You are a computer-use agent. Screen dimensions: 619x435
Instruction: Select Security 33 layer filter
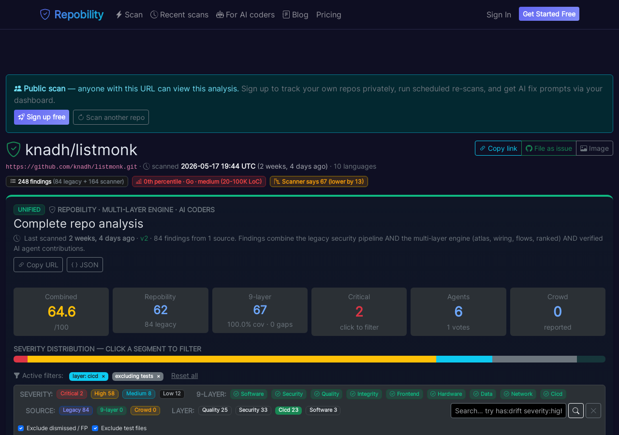(x=253, y=410)
